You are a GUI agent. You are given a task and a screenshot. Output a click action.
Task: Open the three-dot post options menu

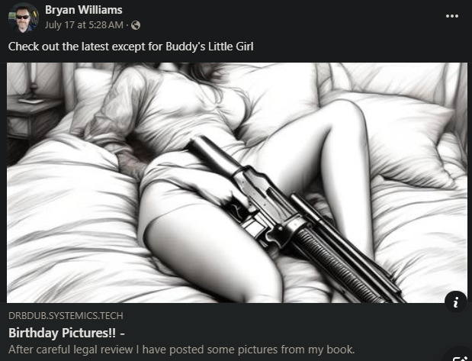452,16
